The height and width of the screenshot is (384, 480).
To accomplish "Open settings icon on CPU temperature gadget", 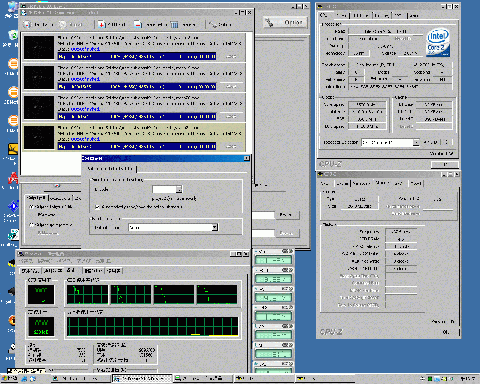I will pos(285,326).
